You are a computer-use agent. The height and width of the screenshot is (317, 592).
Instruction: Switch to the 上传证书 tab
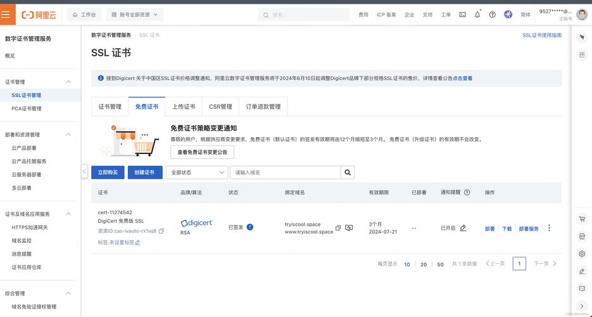[184, 107]
